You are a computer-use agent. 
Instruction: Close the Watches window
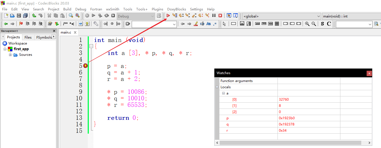369,73
